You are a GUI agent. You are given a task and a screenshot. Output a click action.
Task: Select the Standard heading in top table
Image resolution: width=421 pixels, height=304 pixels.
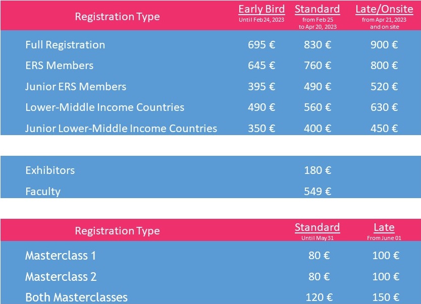(318, 10)
